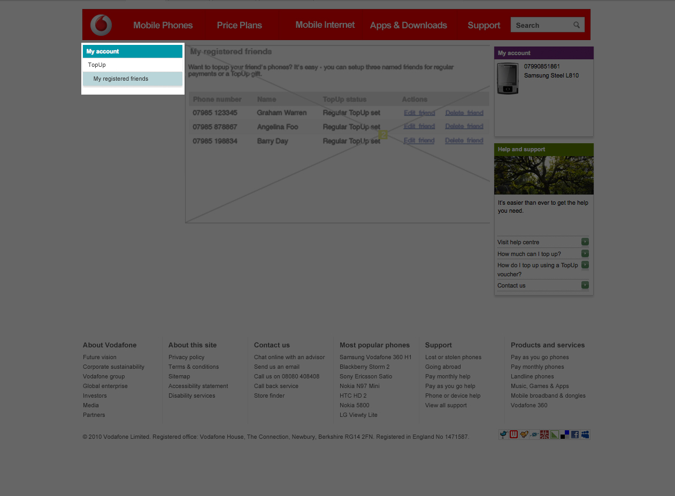
Task: Share page via Facebook icon
Action: (x=575, y=435)
